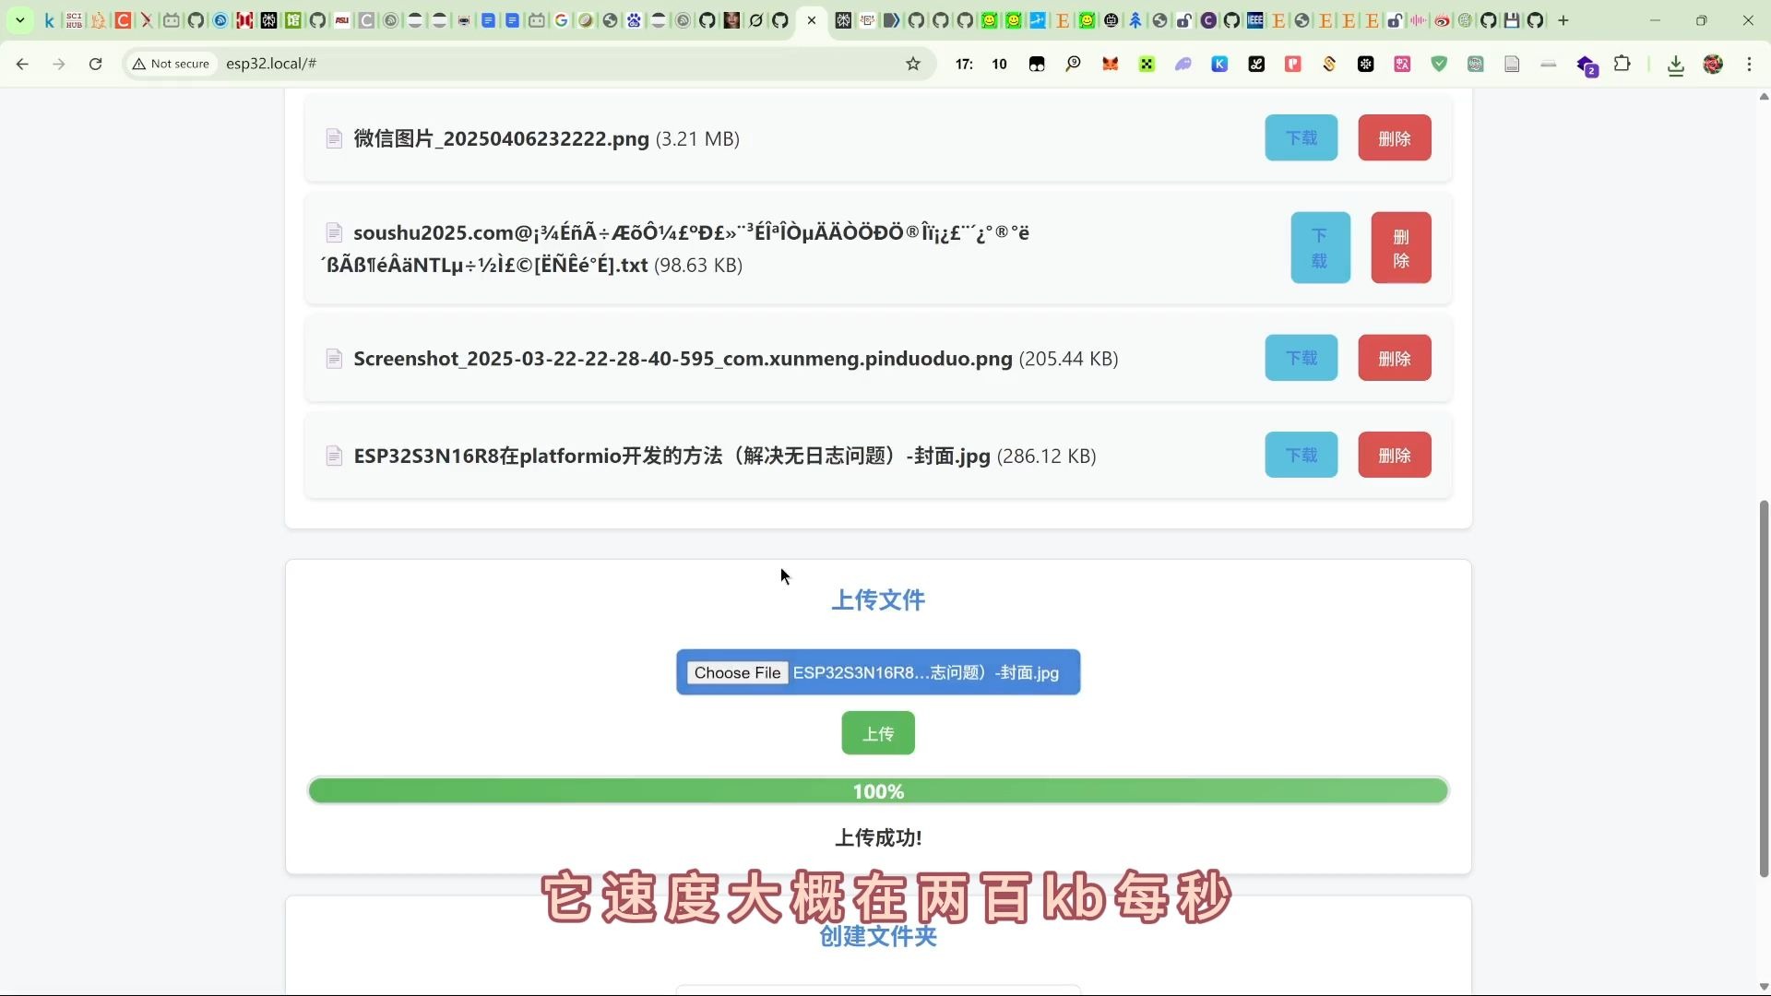Screen dimensions: 1771x996
Task: Switch to the ASU tab
Action: (342, 20)
